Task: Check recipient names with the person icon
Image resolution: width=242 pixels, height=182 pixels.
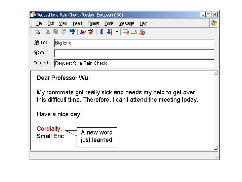Action: click(x=83, y=32)
